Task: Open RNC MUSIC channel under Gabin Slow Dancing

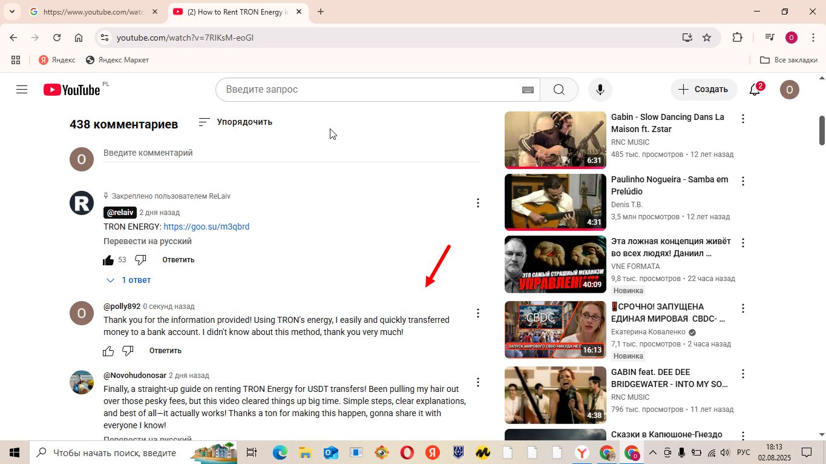Action: (630, 142)
